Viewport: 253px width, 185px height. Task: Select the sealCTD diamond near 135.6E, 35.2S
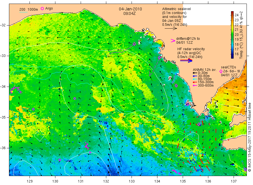click(199, 124)
